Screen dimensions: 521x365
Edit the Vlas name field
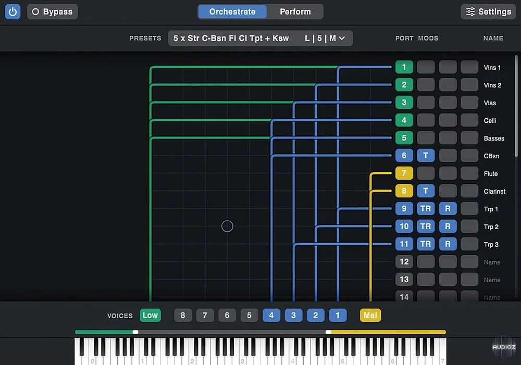click(490, 103)
